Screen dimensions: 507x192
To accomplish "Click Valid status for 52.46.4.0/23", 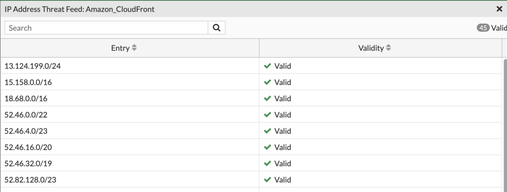I will pyautogui.click(x=277, y=131).
